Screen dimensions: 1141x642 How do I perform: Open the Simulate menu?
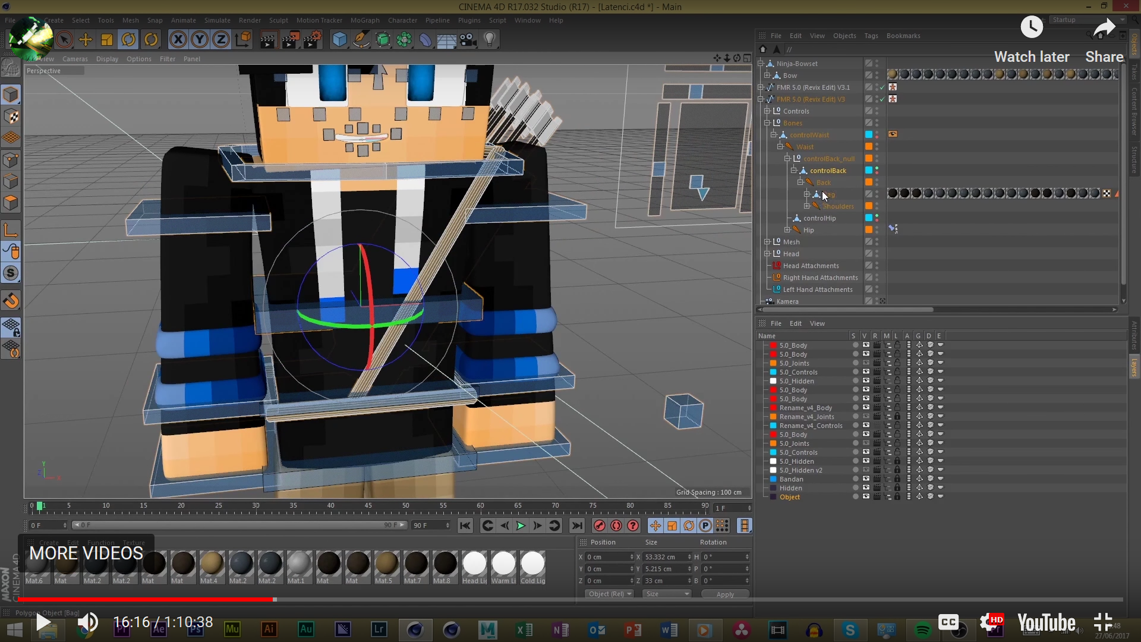217,20
